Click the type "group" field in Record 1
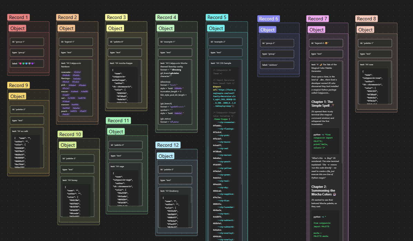Viewport: 413px width, 241px height. 27,52
